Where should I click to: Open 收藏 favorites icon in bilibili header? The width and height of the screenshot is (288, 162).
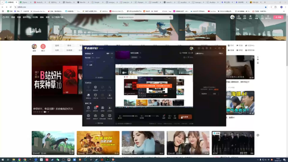[256, 17]
